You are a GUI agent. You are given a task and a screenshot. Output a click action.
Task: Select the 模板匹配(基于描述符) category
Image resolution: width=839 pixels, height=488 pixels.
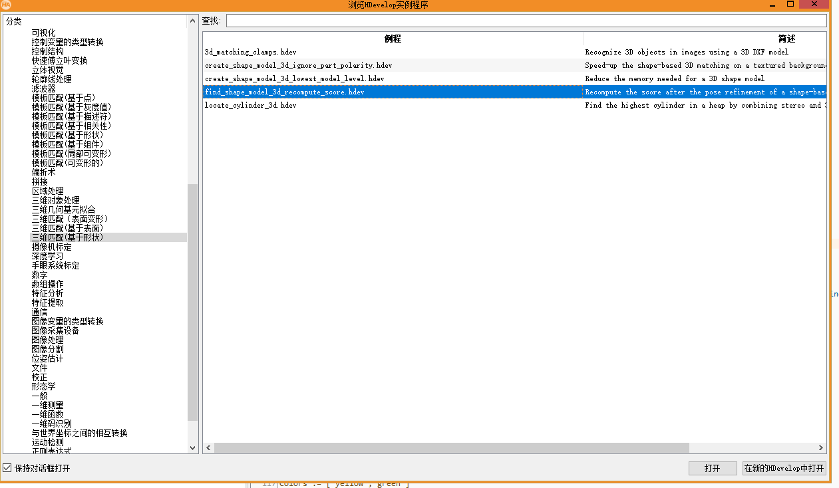coord(71,116)
